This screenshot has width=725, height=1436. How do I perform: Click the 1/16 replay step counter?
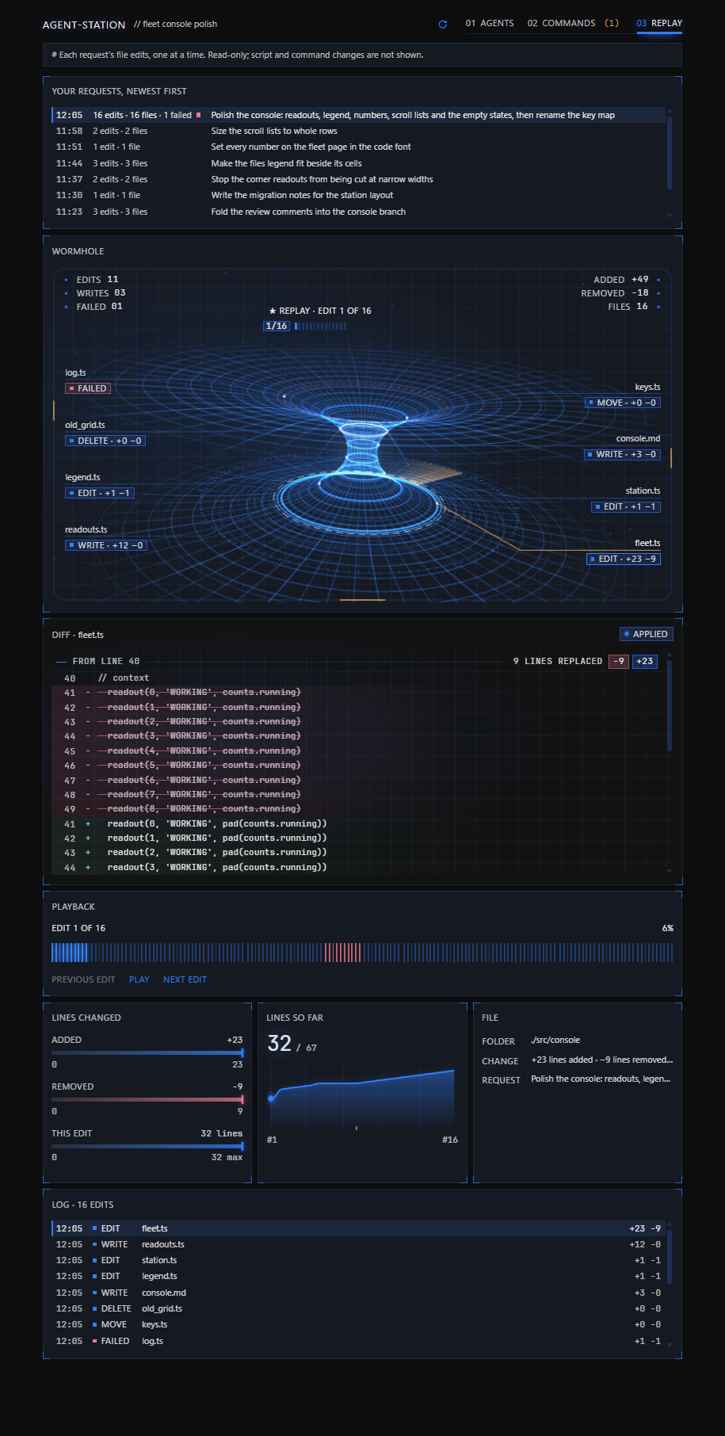tap(277, 326)
